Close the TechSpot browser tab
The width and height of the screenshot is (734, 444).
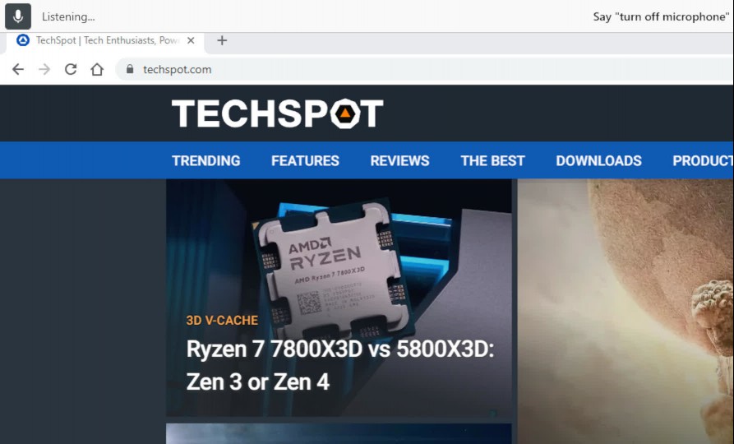point(191,40)
